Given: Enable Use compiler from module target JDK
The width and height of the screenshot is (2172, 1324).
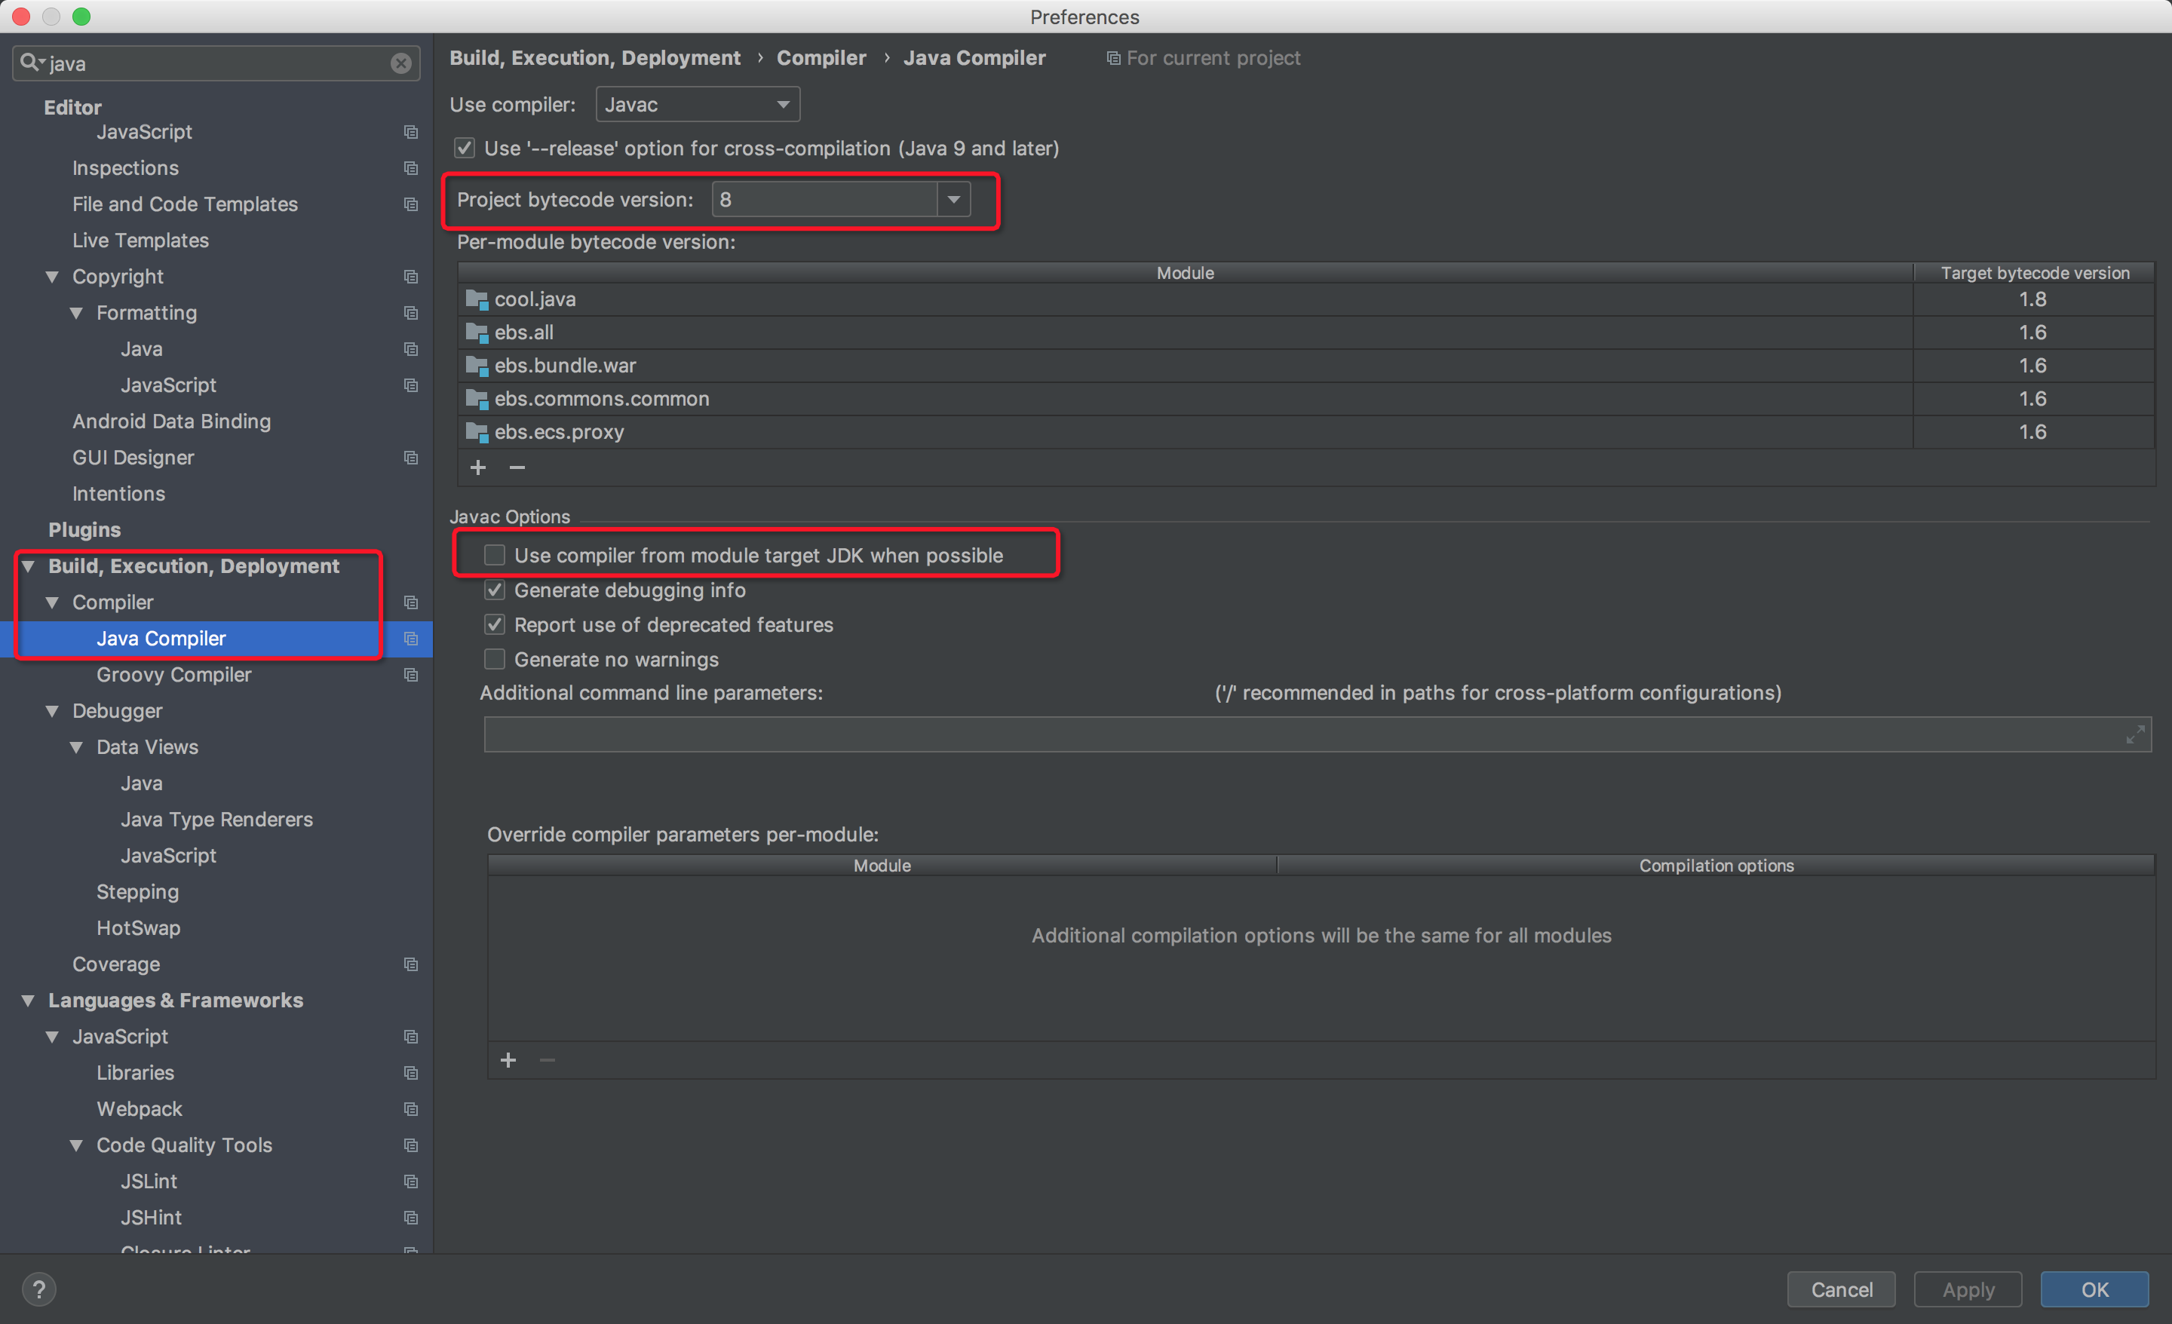Looking at the screenshot, I should pyautogui.click(x=495, y=554).
